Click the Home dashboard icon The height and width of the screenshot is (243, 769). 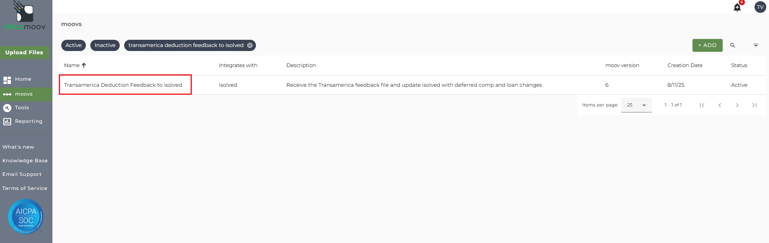pyautogui.click(x=7, y=80)
